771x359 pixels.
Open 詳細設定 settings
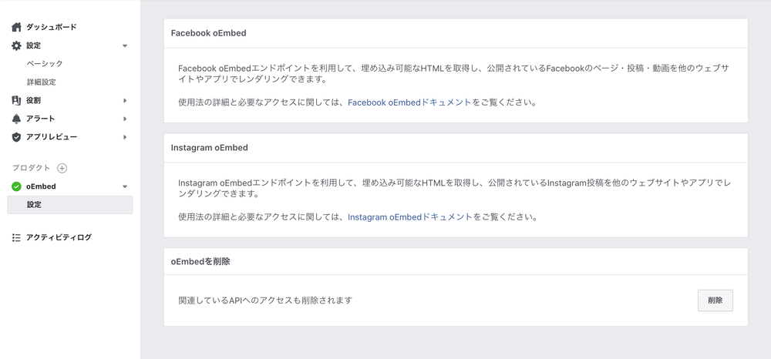click(42, 82)
